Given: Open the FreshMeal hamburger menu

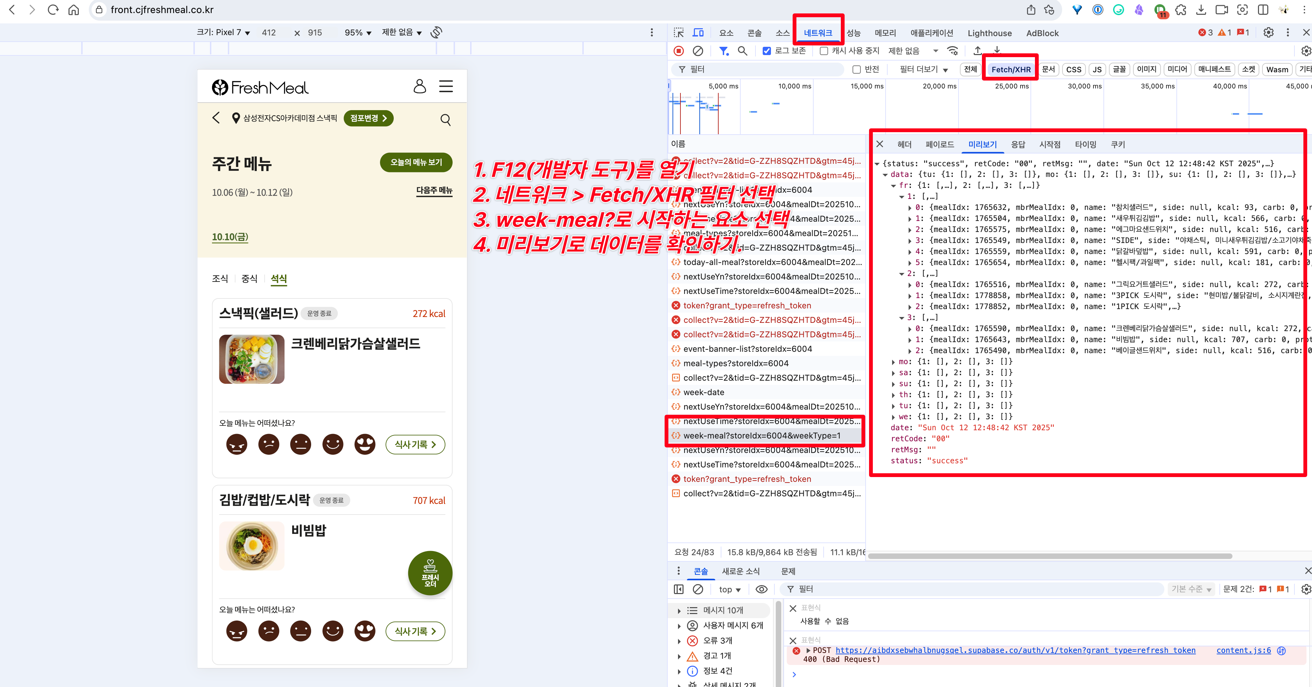Looking at the screenshot, I should coord(446,87).
